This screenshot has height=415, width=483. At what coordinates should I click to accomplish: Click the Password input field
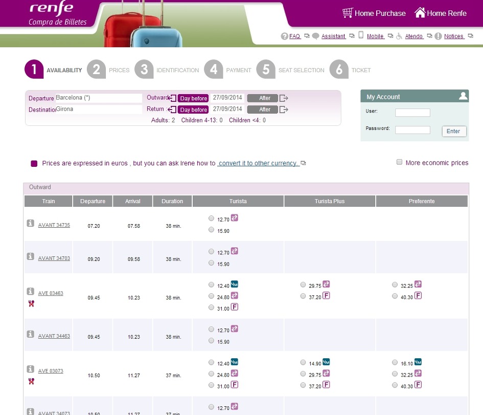click(412, 130)
